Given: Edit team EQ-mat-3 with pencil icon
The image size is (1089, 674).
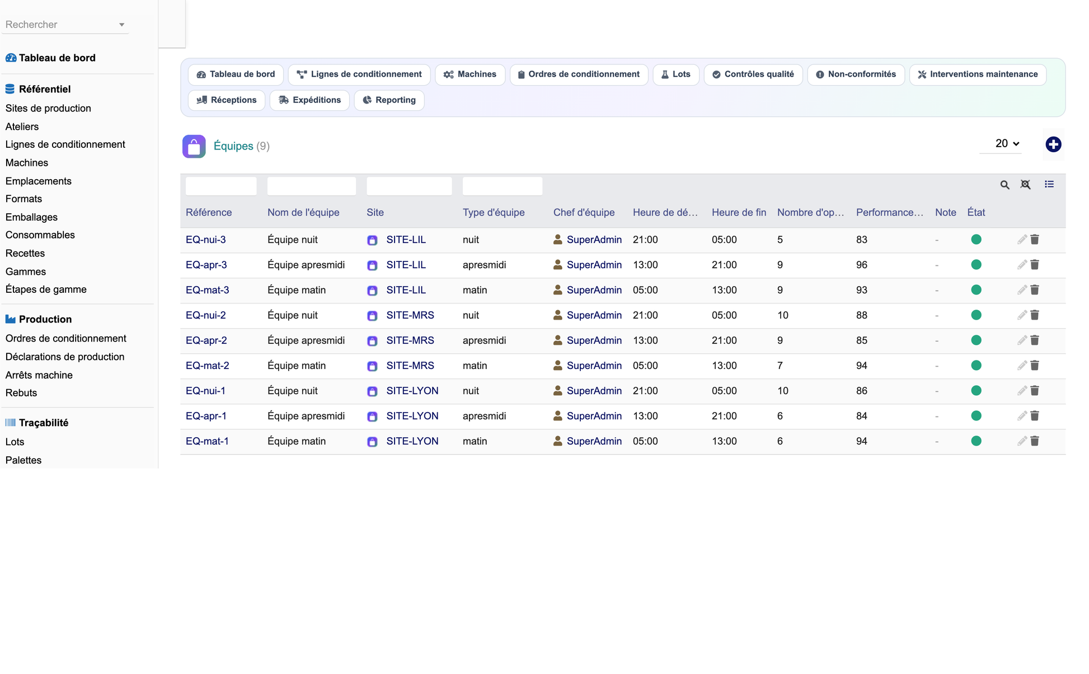Looking at the screenshot, I should tap(1022, 290).
